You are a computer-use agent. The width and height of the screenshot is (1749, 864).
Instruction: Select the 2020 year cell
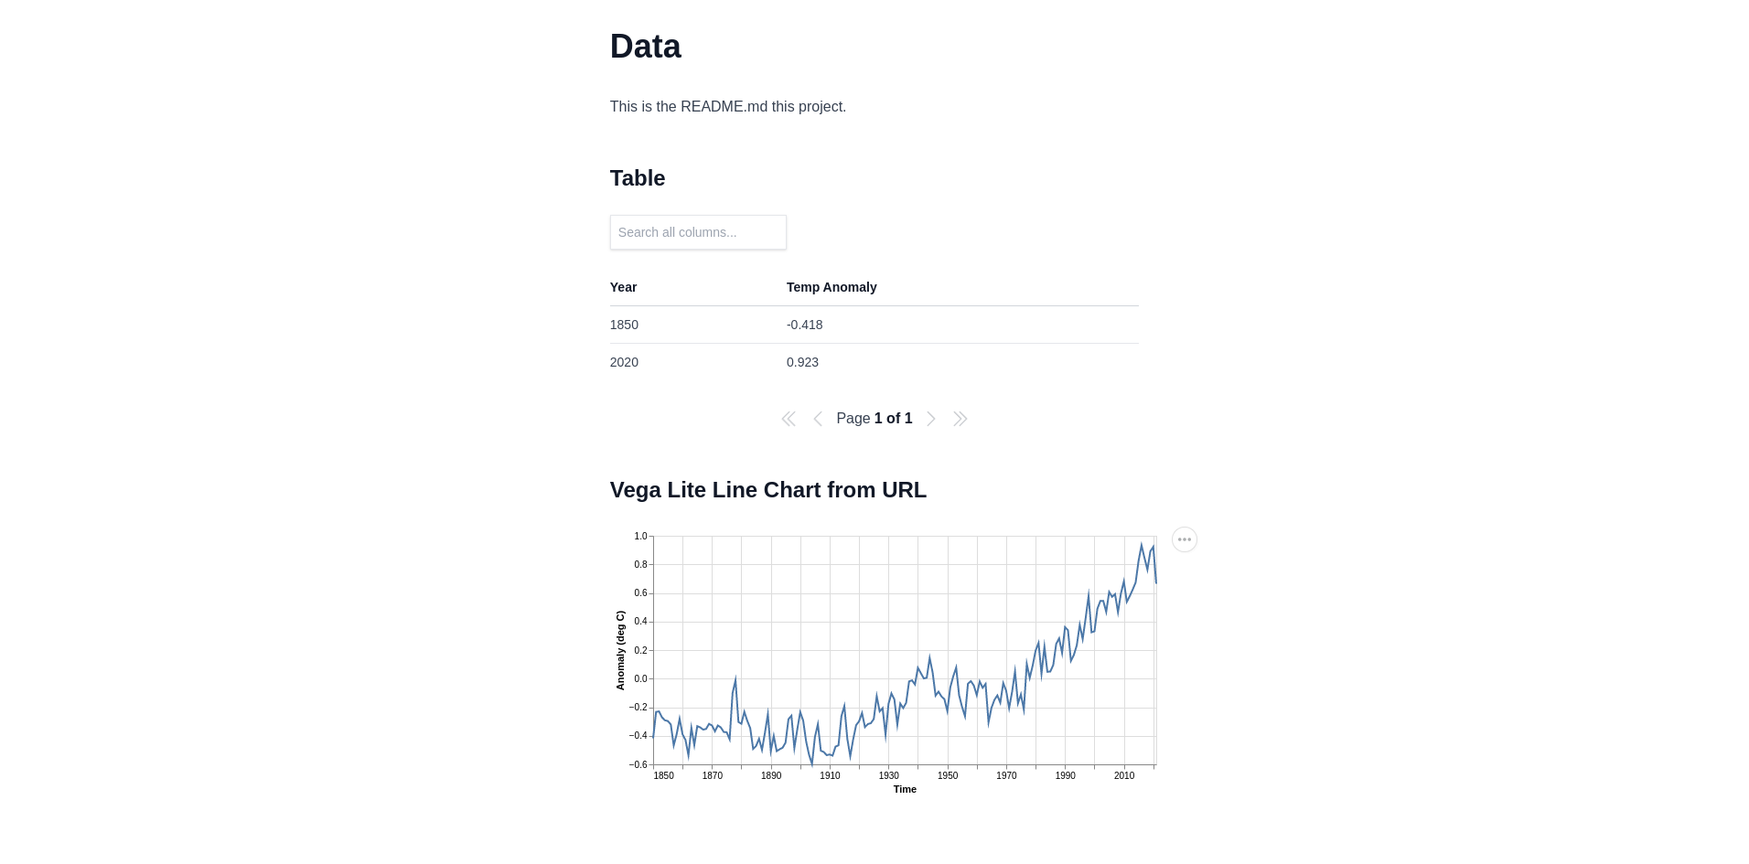[x=624, y=362]
